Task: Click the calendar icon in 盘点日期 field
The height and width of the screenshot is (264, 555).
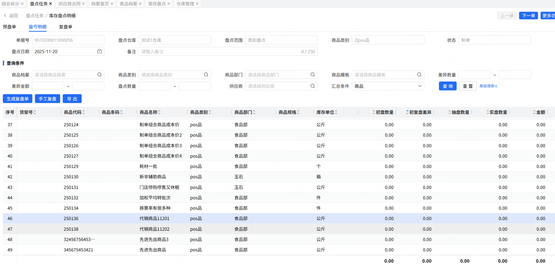Action: (99, 51)
